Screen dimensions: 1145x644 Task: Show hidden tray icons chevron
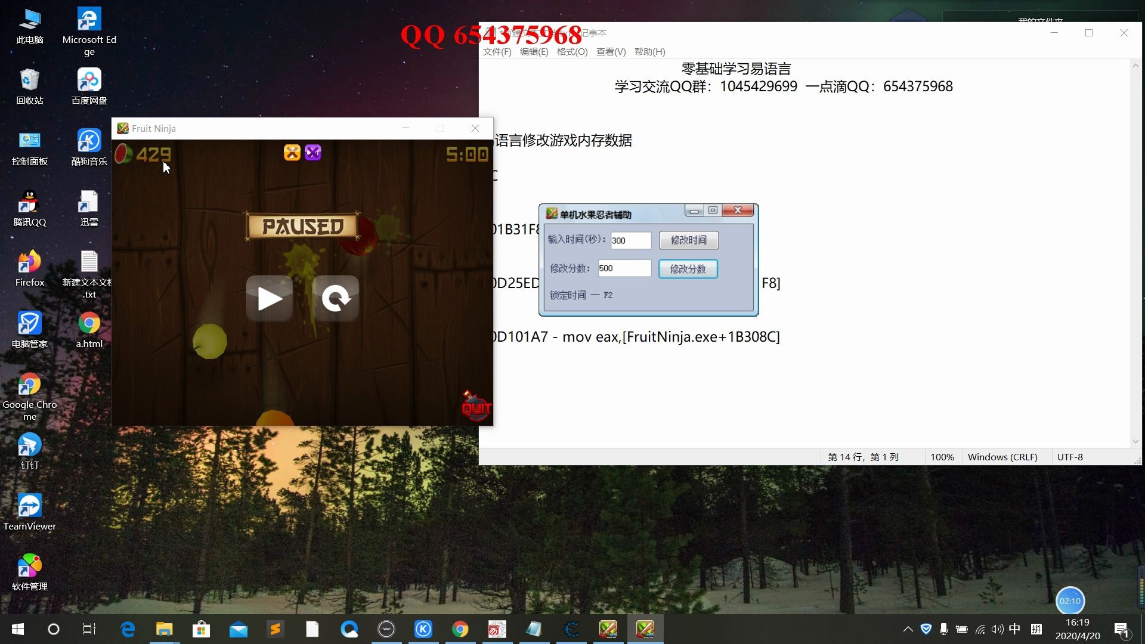908,629
